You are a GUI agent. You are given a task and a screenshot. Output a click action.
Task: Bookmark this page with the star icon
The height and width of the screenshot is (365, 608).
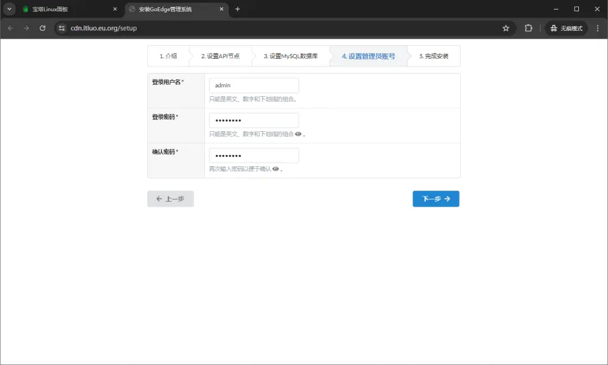click(x=505, y=27)
